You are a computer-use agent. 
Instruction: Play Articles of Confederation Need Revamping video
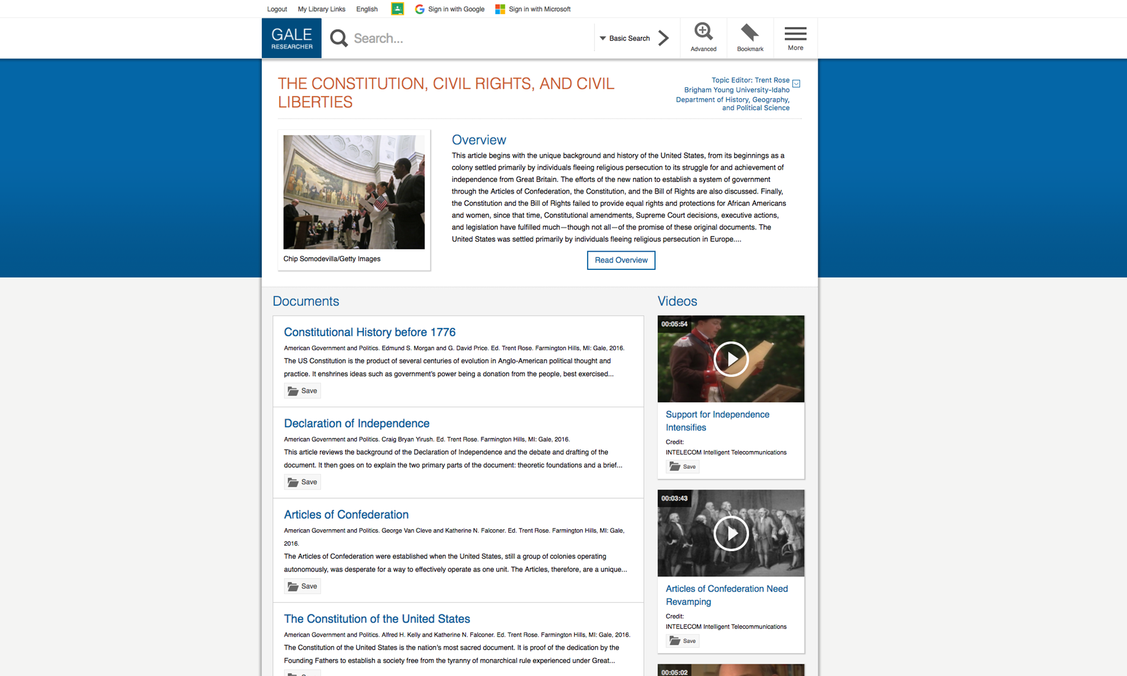731,533
